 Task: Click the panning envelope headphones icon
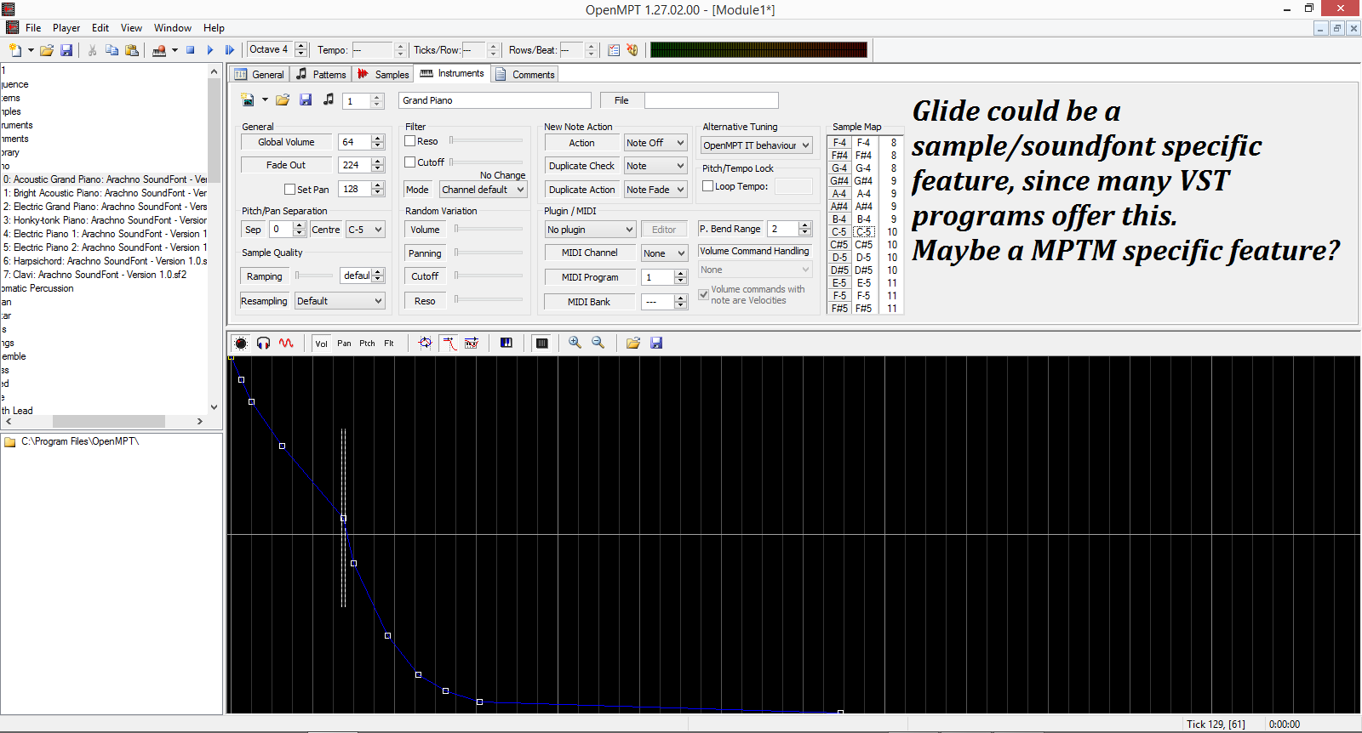pos(264,343)
